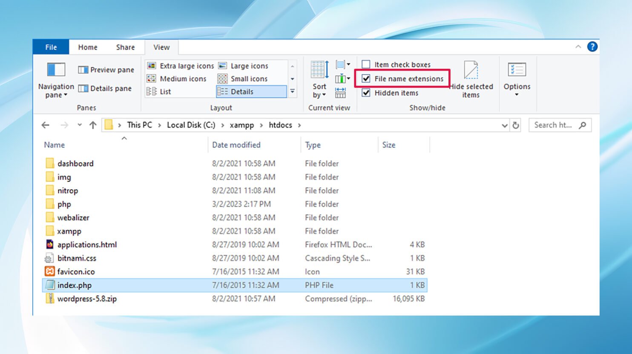Screen dimensions: 632x354
Task: Select the wordpress-5.8.zip file
Action: point(87,299)
